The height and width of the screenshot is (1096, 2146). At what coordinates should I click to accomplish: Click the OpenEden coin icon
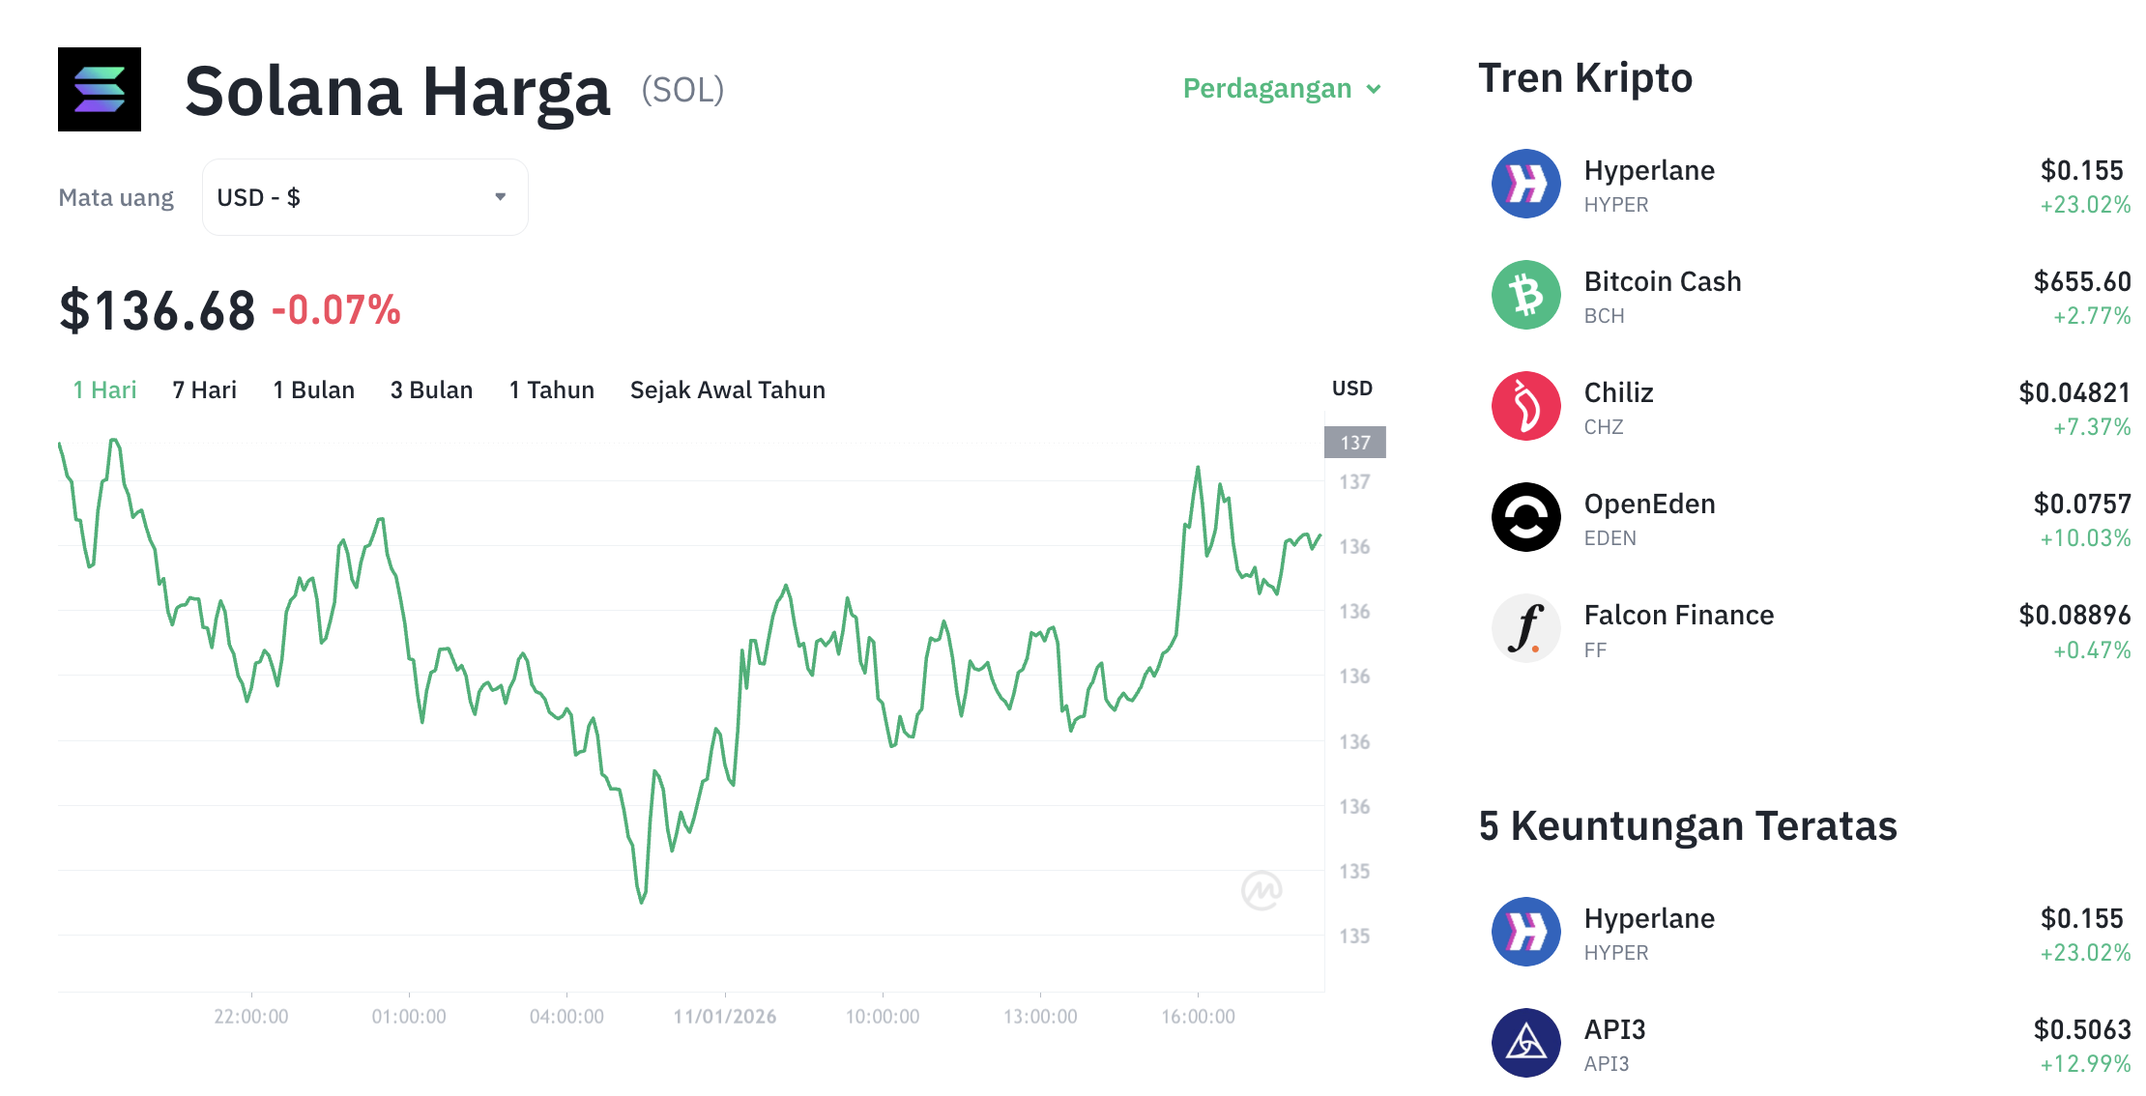1525,517
